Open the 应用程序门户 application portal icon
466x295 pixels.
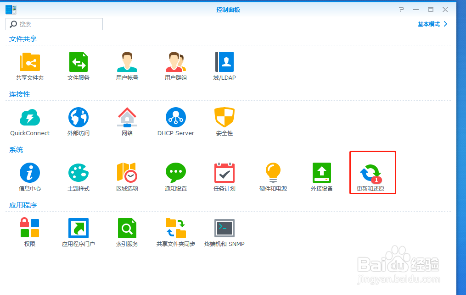tap(79, 228)
